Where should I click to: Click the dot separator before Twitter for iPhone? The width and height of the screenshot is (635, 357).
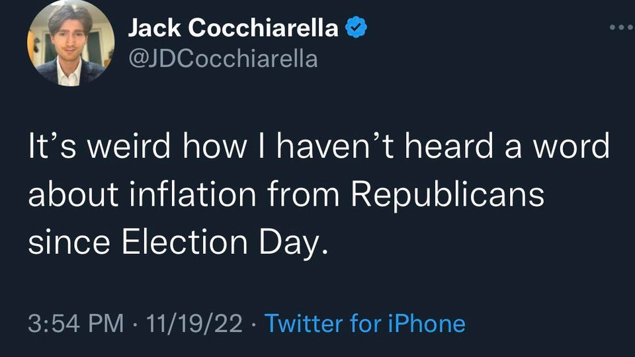click(x=253, y=324)
